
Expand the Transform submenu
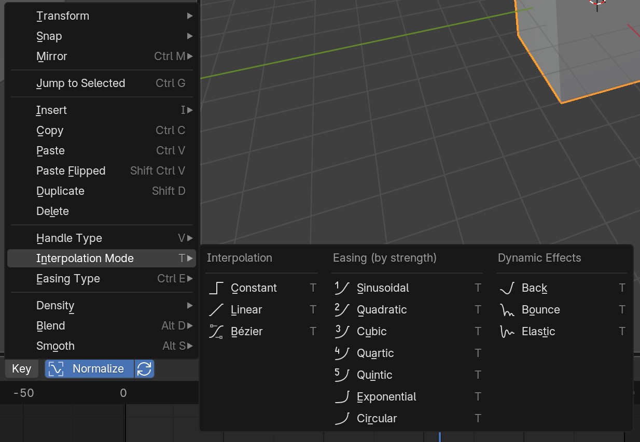pyautogui.click(x=102, y=16)
